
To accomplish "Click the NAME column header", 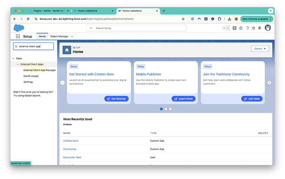I will click(x=67, y=133).
